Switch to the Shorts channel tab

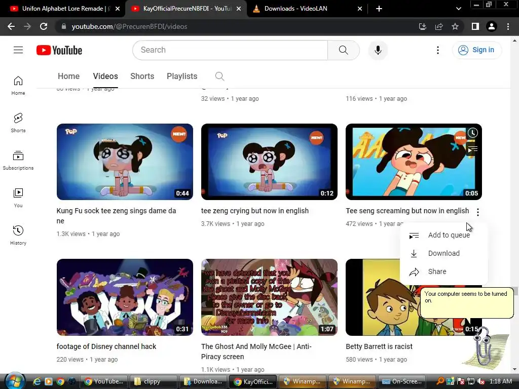point(142,76)
